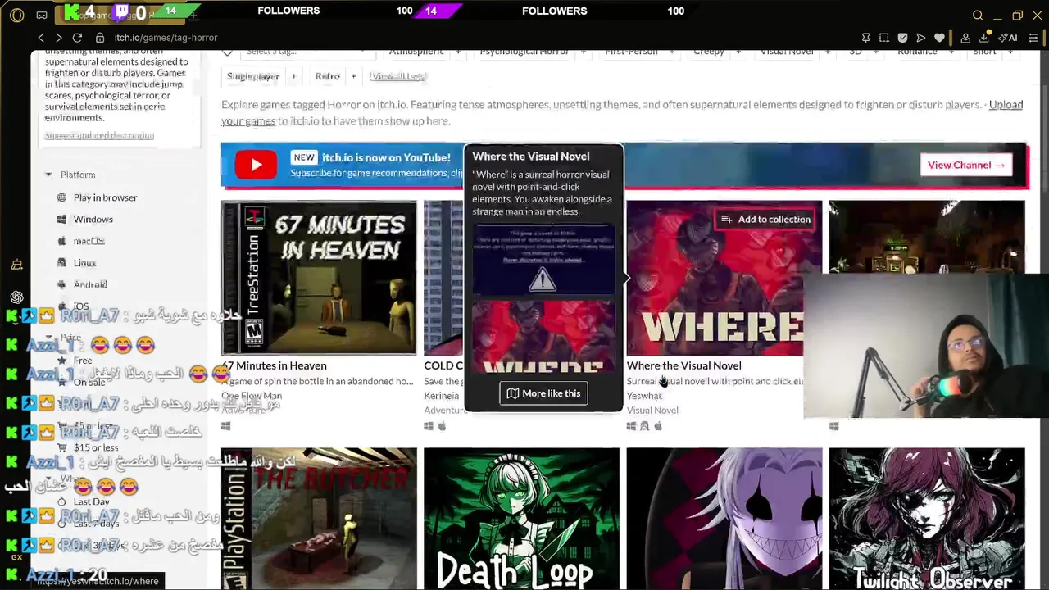Filter by Play in browser

tap(97, 197)
